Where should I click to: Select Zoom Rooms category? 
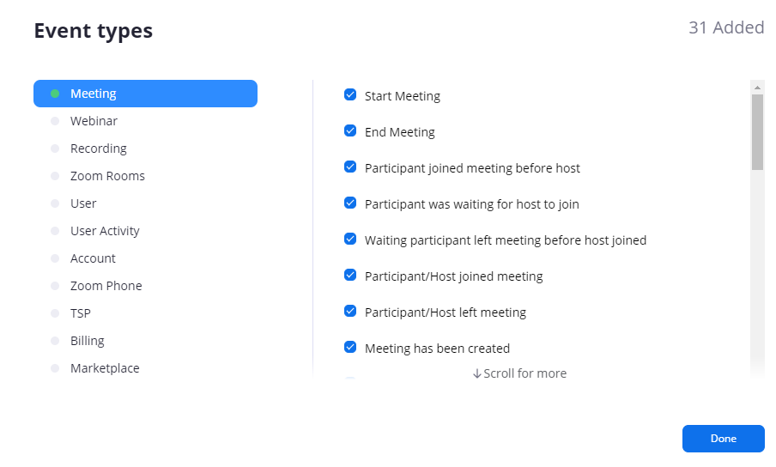click(107, 176)
